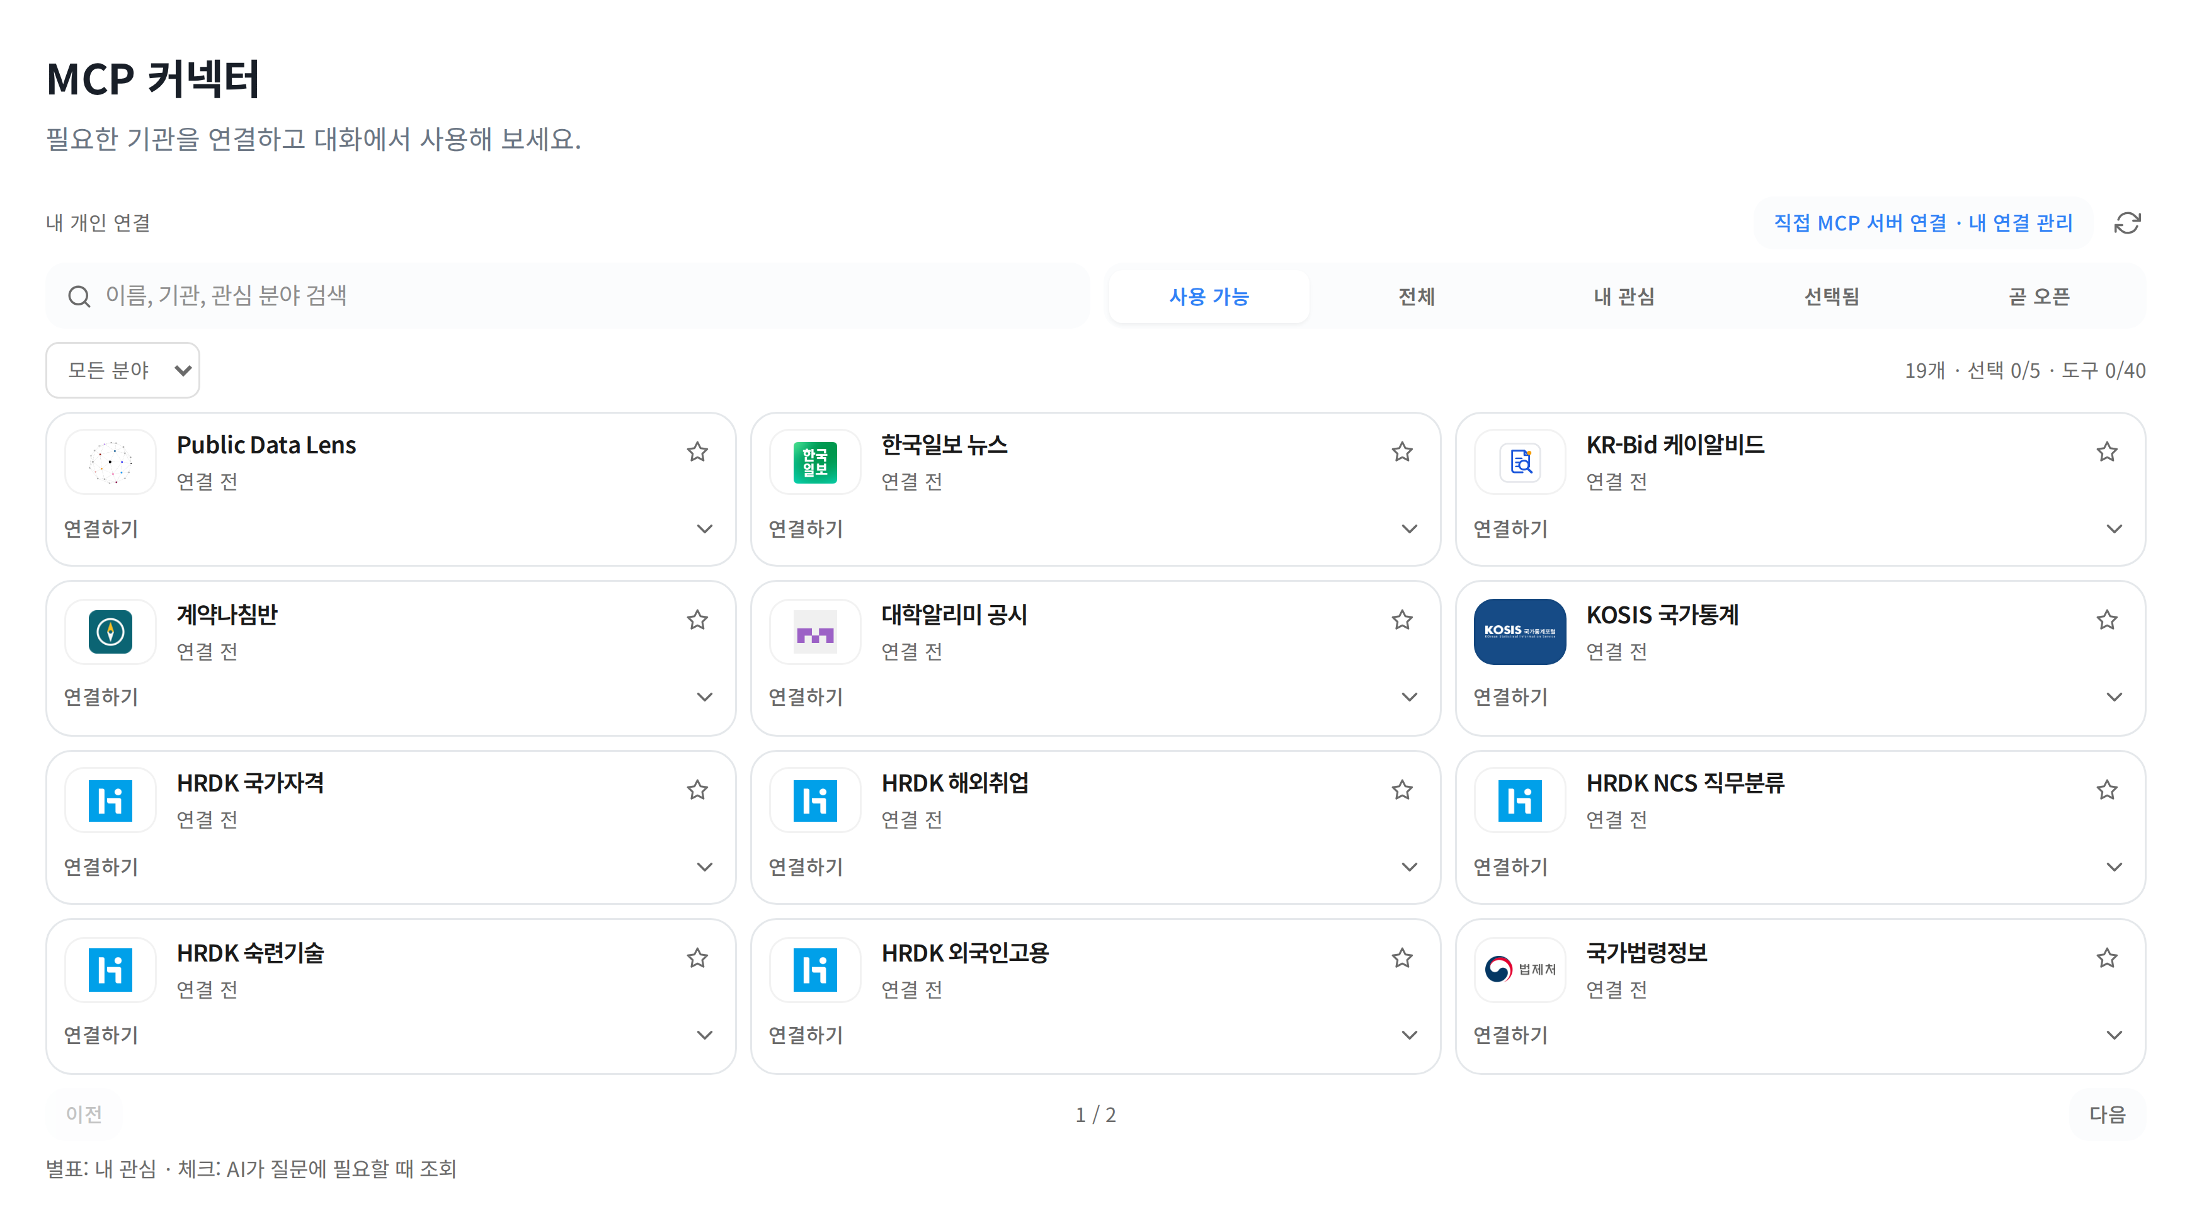Click 연결하기 on the HRDK 숙련기술 card
The width and height of the screenshot is (2192, 1226).
100,1035
